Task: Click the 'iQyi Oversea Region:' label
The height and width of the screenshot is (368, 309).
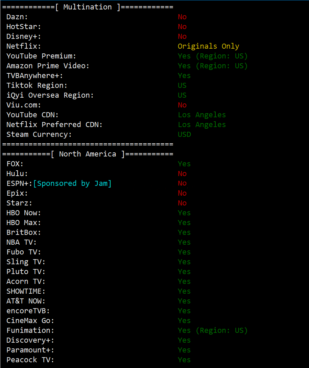Action: [50, 95]
